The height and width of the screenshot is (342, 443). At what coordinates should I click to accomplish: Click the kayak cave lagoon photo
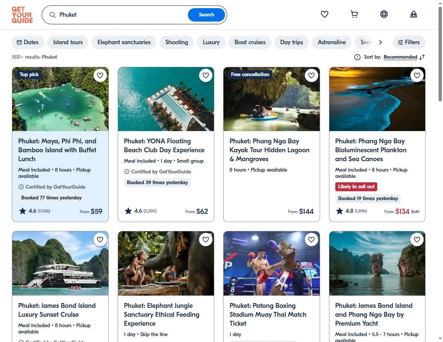[x=271, y=99]
